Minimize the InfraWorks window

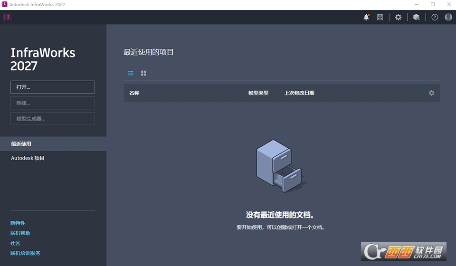coord(417,4)
